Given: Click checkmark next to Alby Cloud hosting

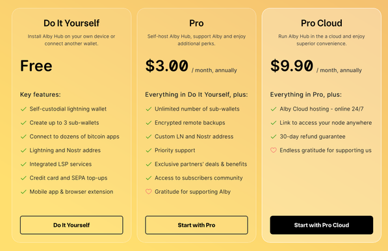Looking at the screenshot, I should 274,109.
